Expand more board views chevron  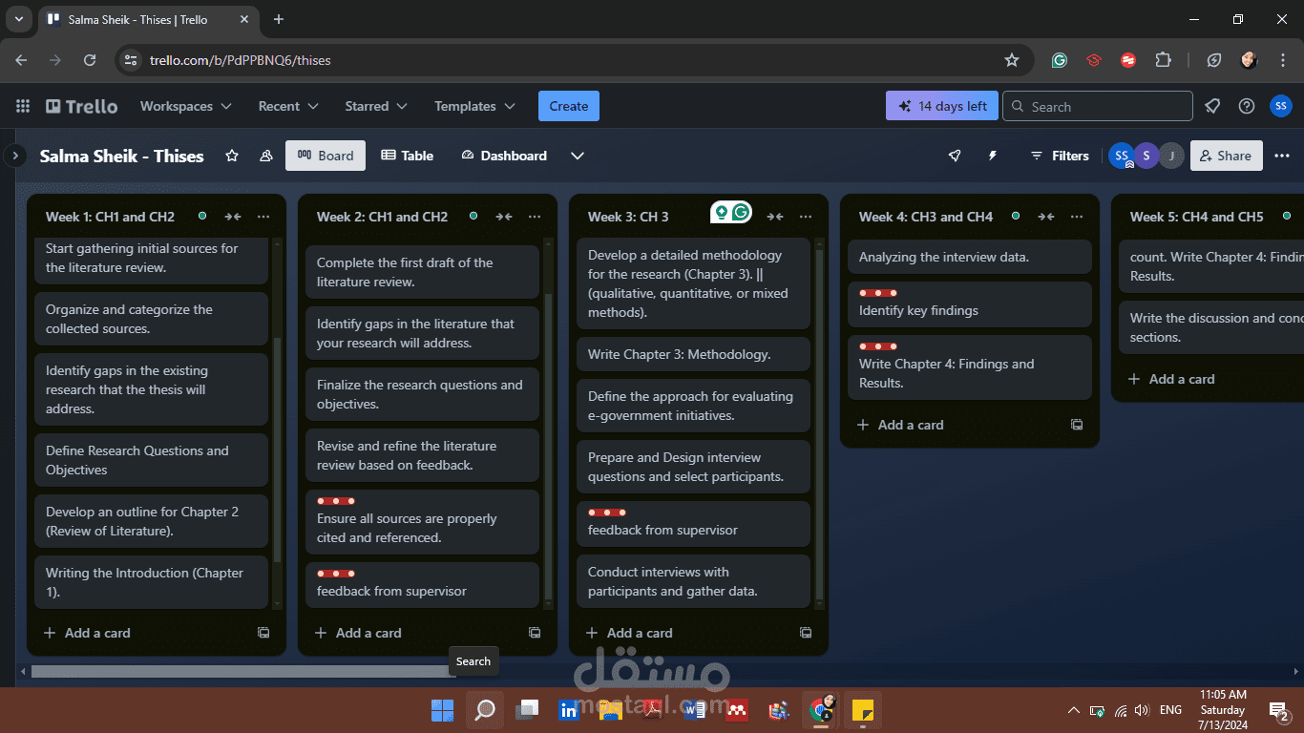(578, 156)
